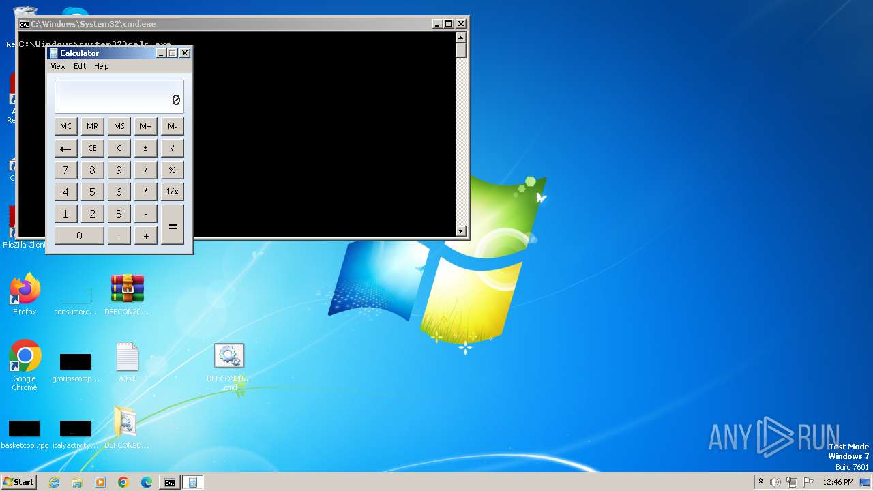
Task: Click the M- memory subtract button
Action: (x=172, y=126)
